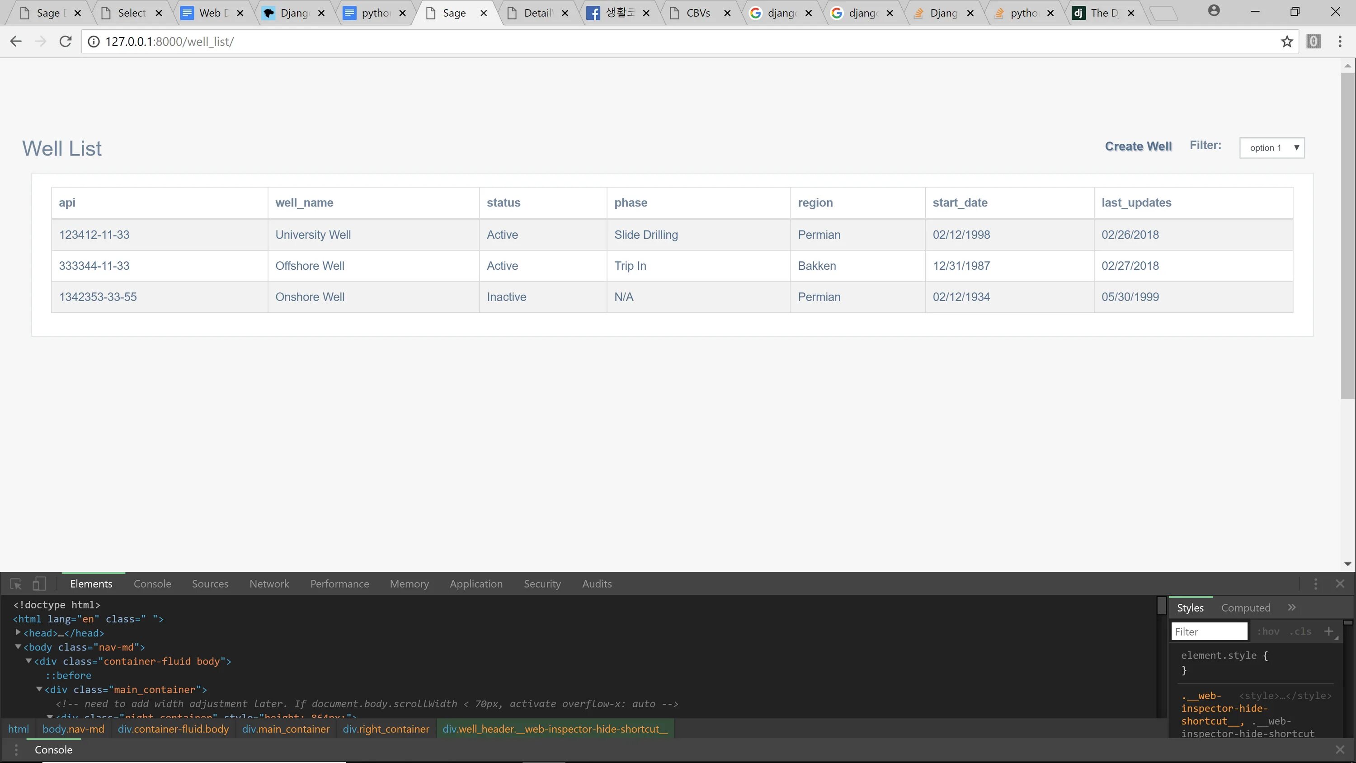The image size is (1356, 763).
Task: Show more Styles pane tabs chevron
Action: click(x=1292, y=608)
